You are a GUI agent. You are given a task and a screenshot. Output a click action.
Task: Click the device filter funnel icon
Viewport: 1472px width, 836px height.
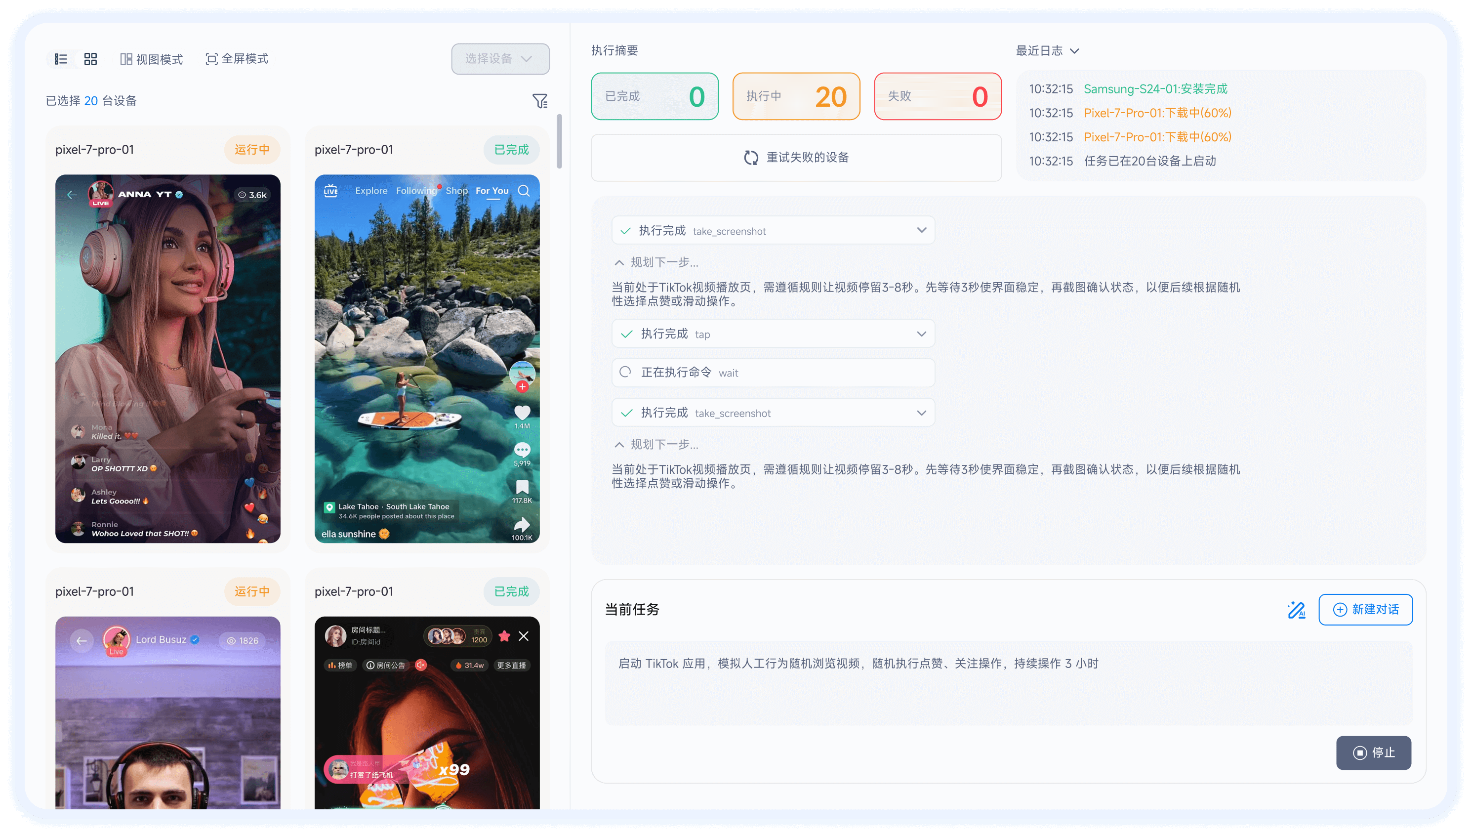coord(539,101)
